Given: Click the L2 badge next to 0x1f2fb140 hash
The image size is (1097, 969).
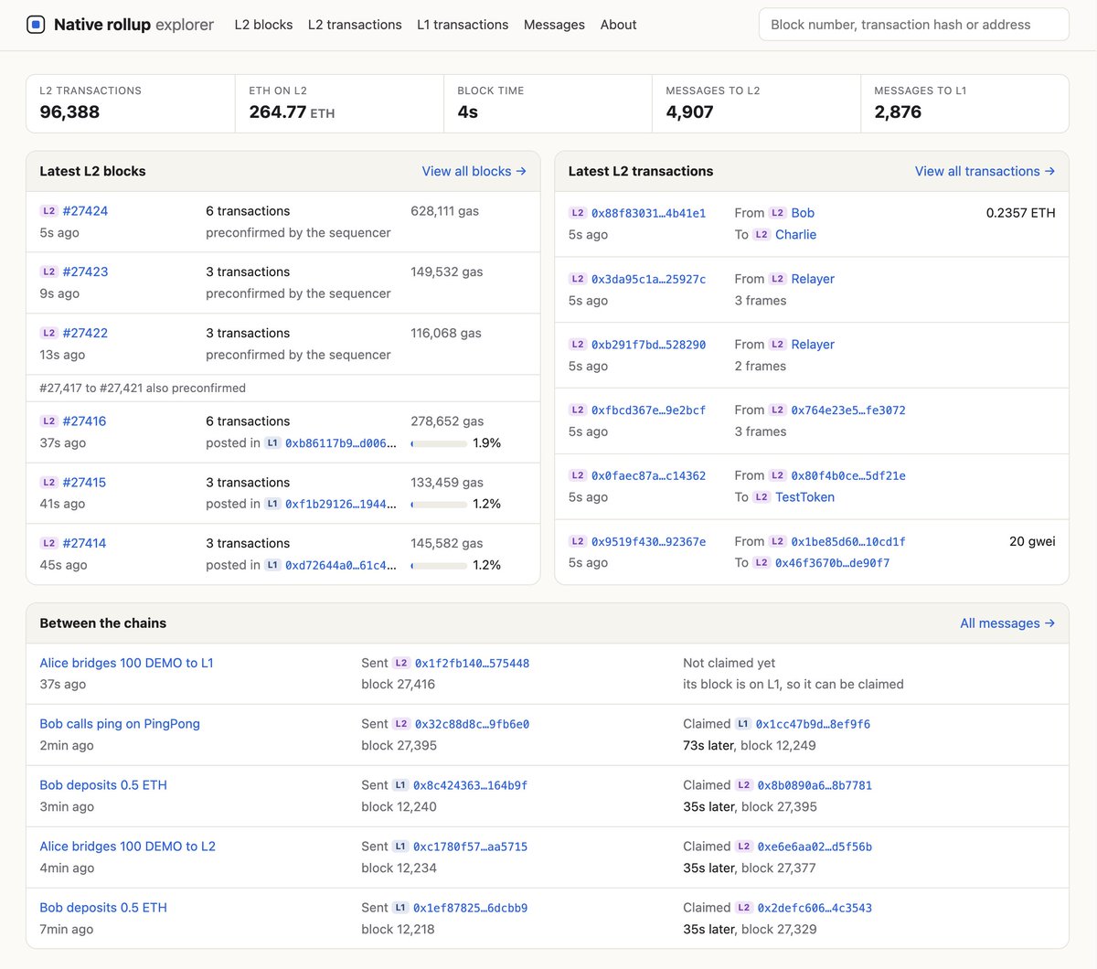Looking at the screenshot, I should coord(401,663).
